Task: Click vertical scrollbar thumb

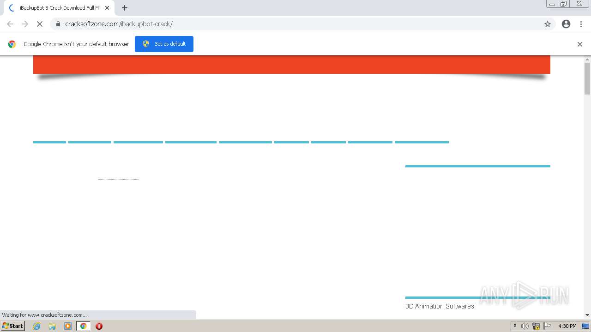Action: click(587, 78)
